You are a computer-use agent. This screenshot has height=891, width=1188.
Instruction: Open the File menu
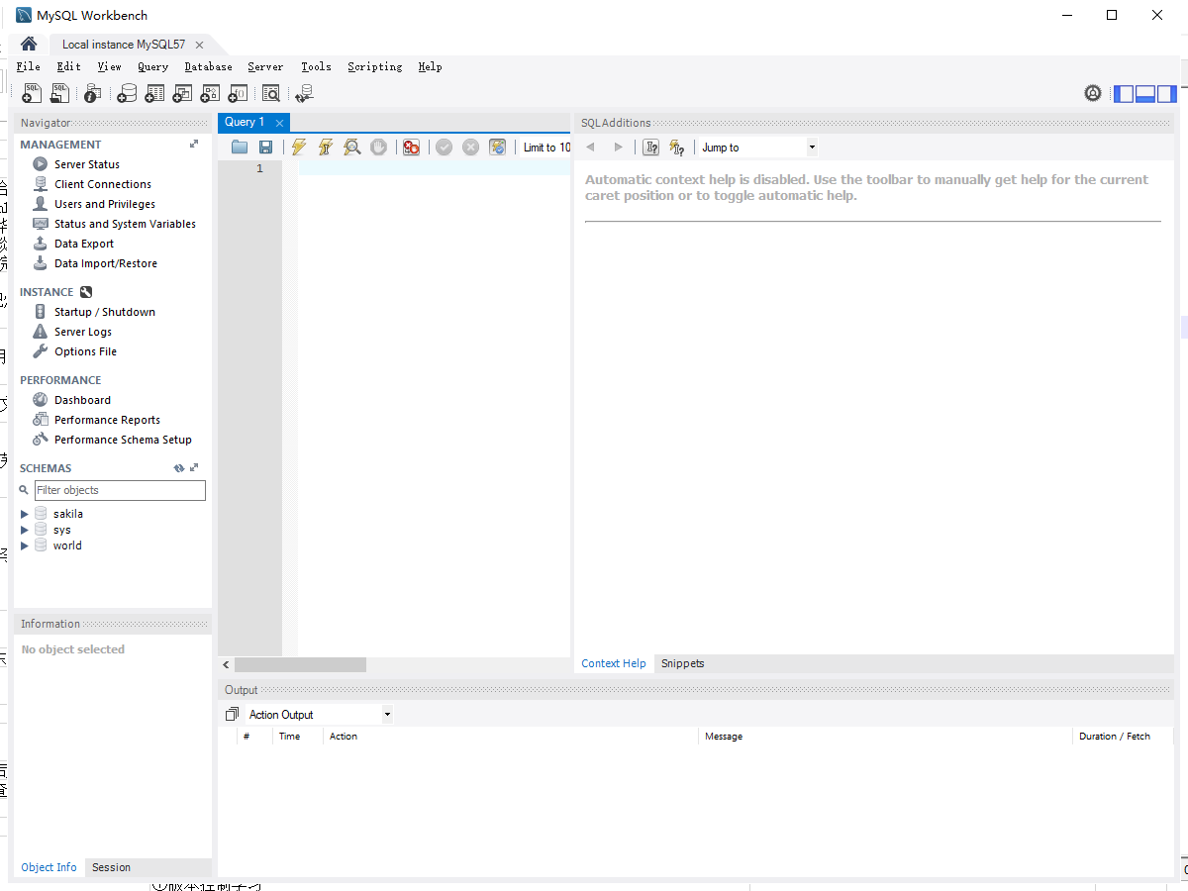[x=29, y=66]
